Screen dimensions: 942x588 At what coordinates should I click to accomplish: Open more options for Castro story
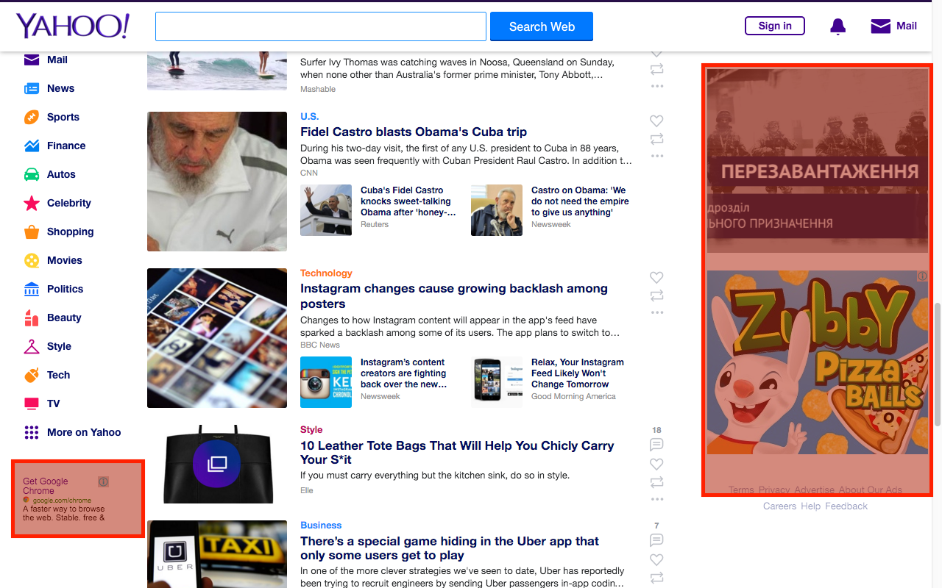[657, 156]
